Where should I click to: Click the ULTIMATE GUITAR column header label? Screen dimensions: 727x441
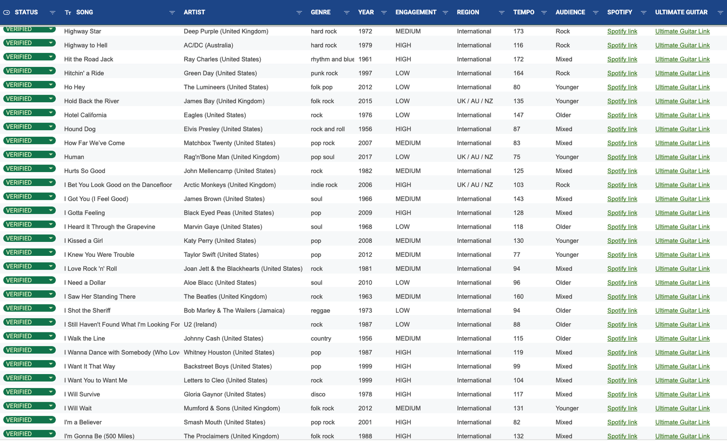click(681, 13)
